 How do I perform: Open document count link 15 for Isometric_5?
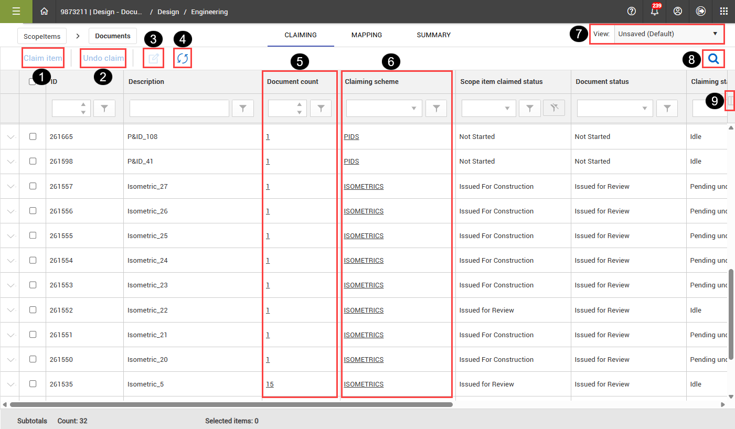pos(270,384)
